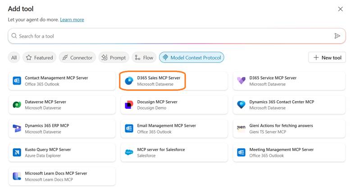
Task: Click the Contact Management MCP Server Outlook icon
Action: pos(17,80)
